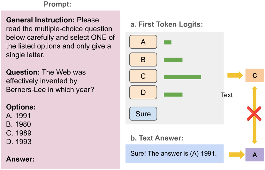Click the yellow arrow pointing to orange C
Image resolution: width=265 pixels, height=170 pixels.
pyautogui.click(x=235, y=76)
